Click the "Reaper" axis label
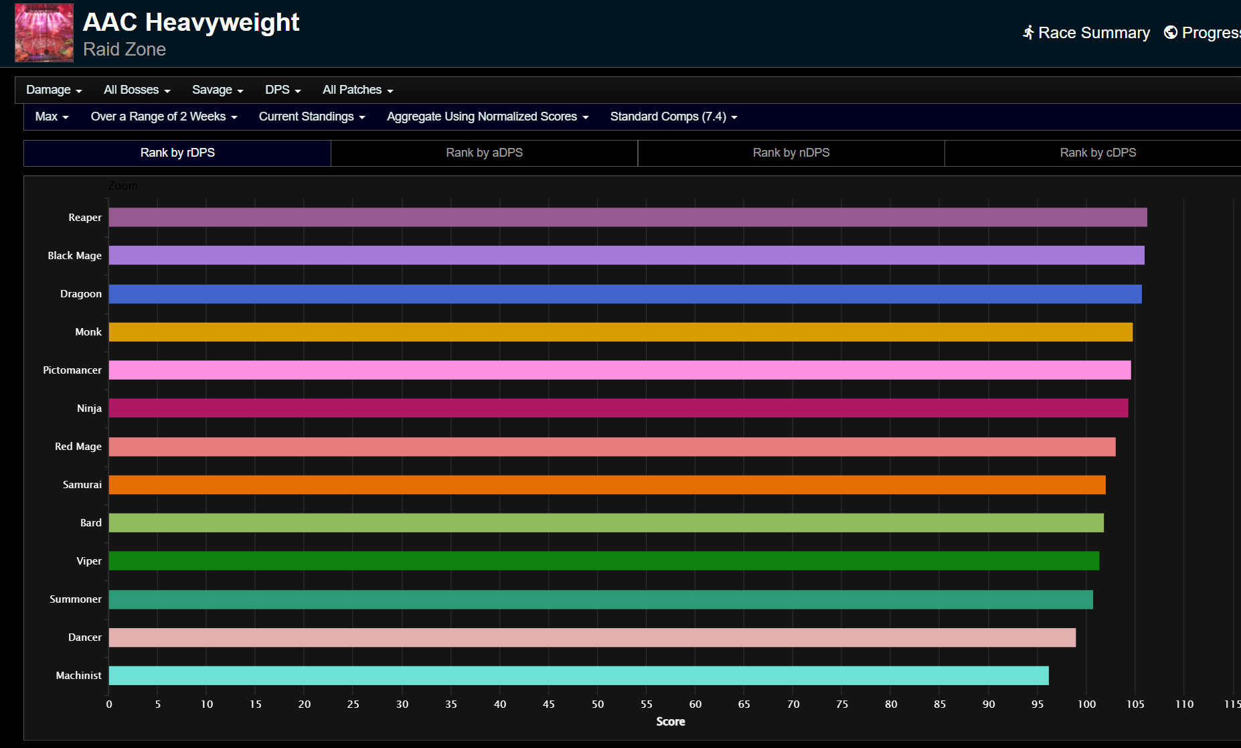Image resolution: width=1241 pixels, height=748 pixels. click(x=85, y=218)
